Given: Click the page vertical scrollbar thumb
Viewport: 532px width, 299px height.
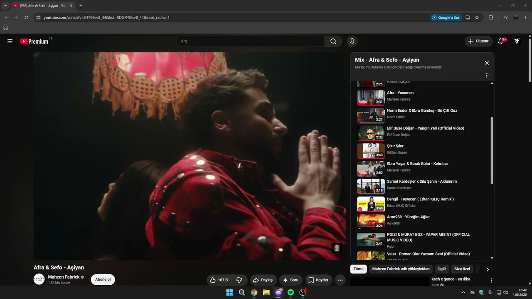Looking at the screenshot, I should 530,61.
